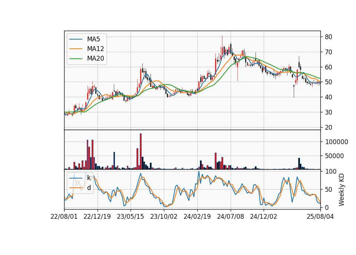Click the price axis value 60
The width and height of the screenshot is (356, 255).
tap(328, 67)
